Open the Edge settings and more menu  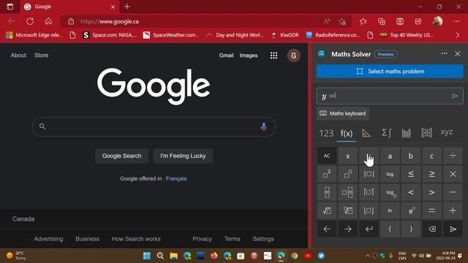pos(456,21)
